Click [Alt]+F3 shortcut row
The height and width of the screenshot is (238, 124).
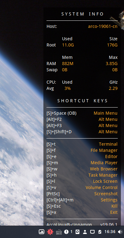point(82,126)
